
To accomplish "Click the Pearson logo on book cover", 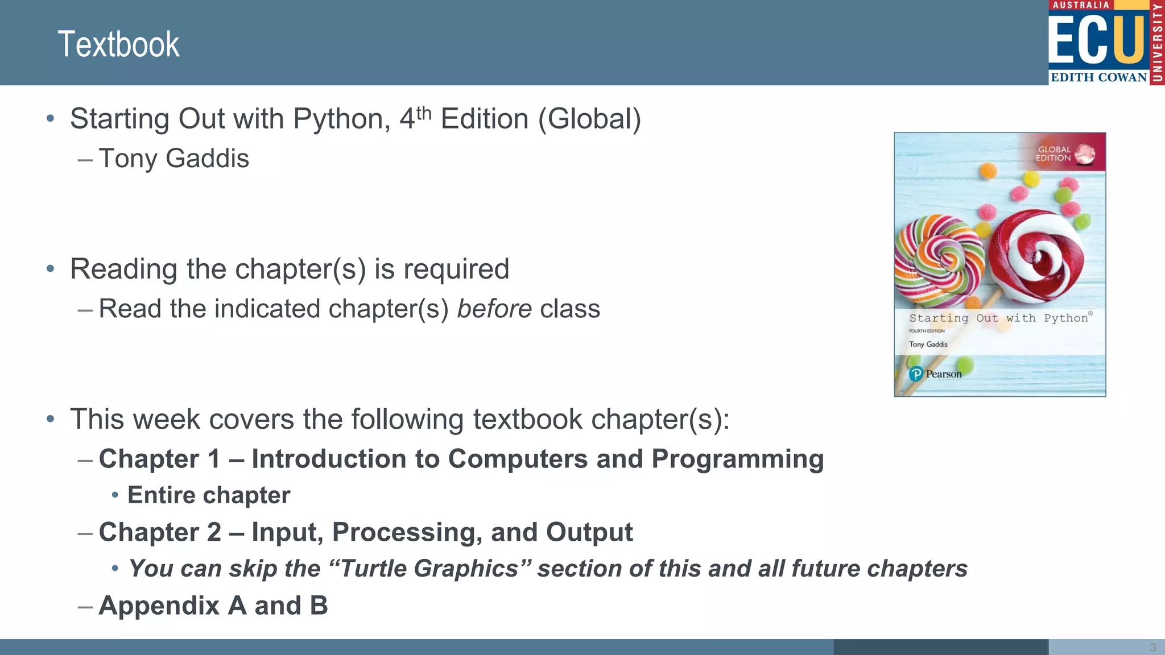I will (935, 374).
